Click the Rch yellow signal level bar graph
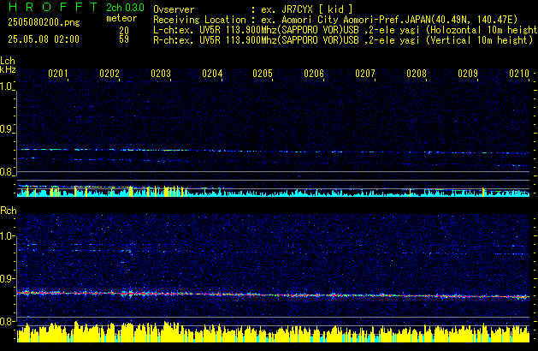538x351 pixels. tap(273, 332)
